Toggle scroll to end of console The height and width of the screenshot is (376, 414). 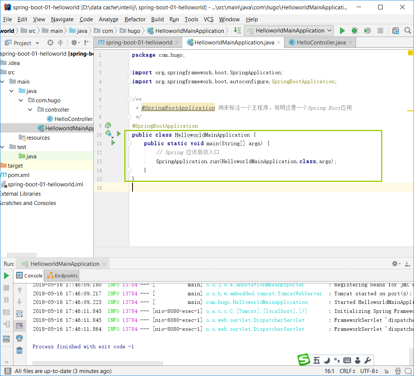point(19,326)
